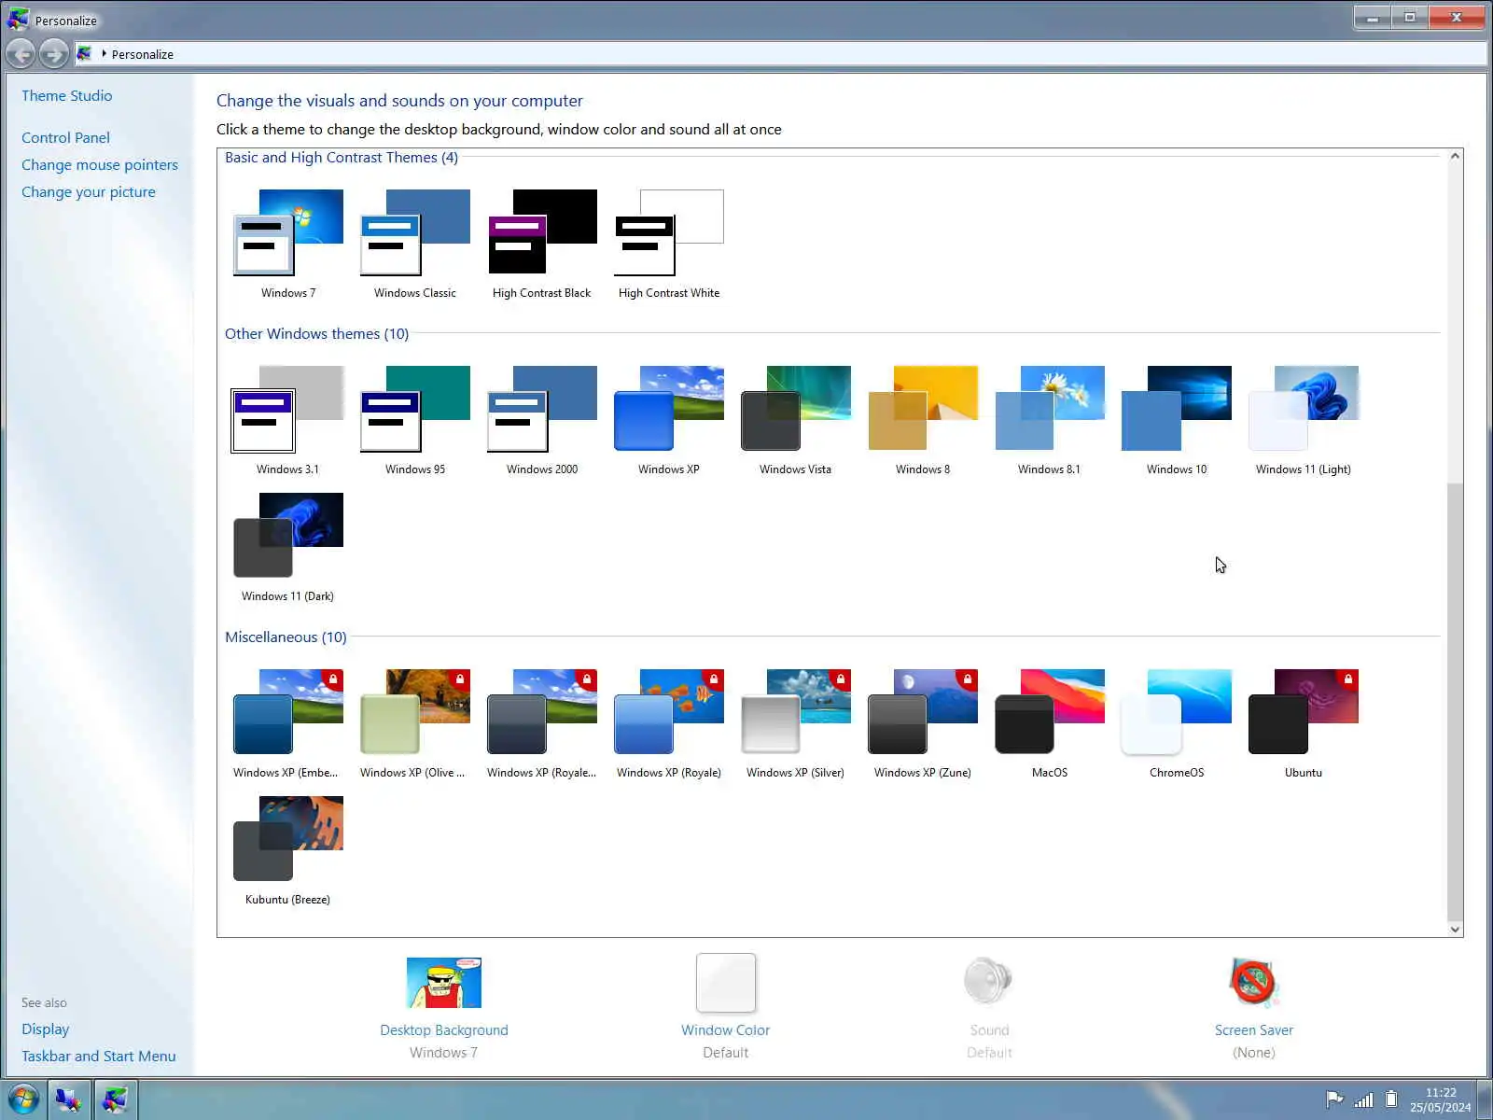Select the Windows XP theme
Viewport: 1493px width, 1120px height.
click(669, 420)
